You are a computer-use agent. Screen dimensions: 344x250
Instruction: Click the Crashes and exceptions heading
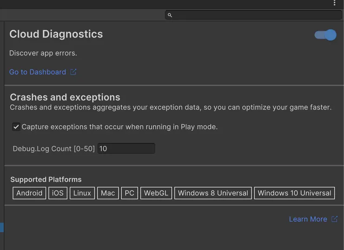pos(65,97)
